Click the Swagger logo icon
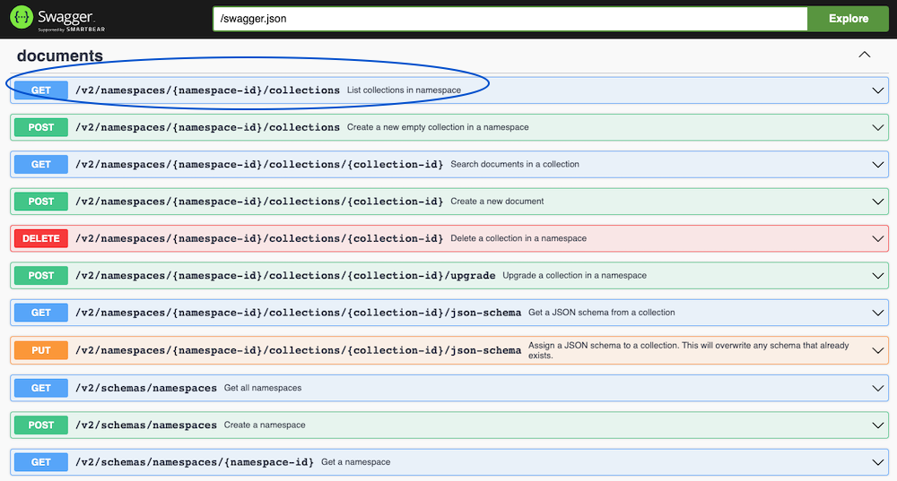 tap(22, 17)
